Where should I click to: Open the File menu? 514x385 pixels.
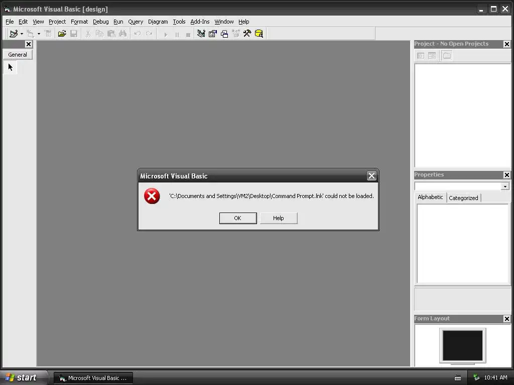click(10, 22)
